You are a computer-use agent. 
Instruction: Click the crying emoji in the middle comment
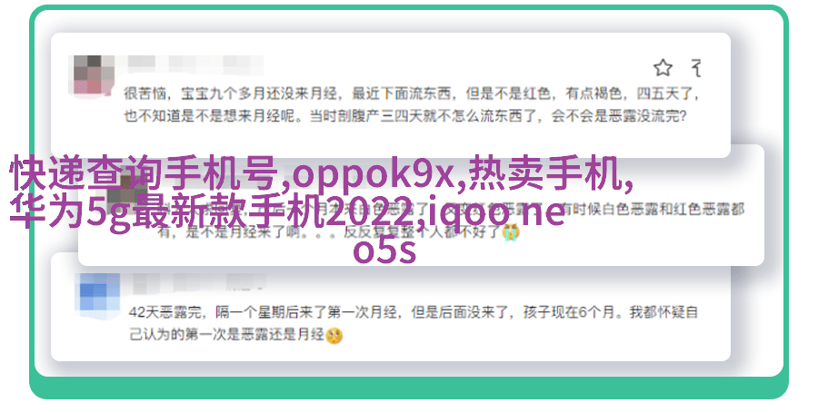511,231
